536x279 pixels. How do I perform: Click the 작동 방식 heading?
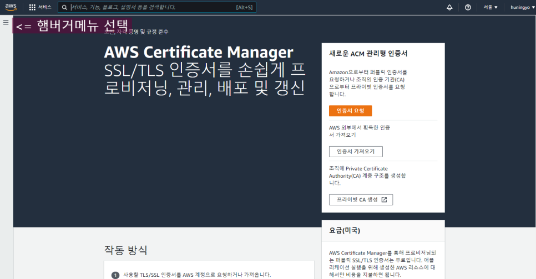[x=126, y=250]
